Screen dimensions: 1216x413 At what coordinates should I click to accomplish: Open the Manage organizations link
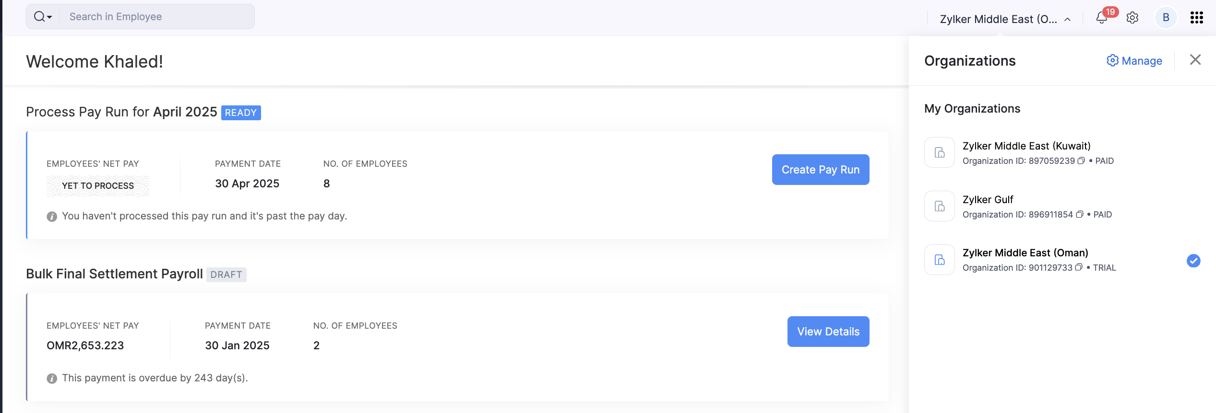pos(1134,61)
